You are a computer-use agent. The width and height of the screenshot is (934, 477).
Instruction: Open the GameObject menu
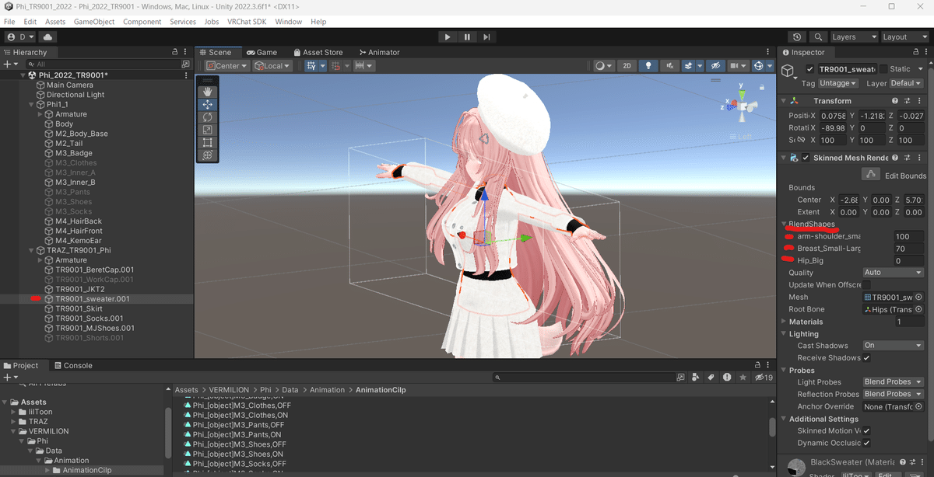tap(94, 22)
